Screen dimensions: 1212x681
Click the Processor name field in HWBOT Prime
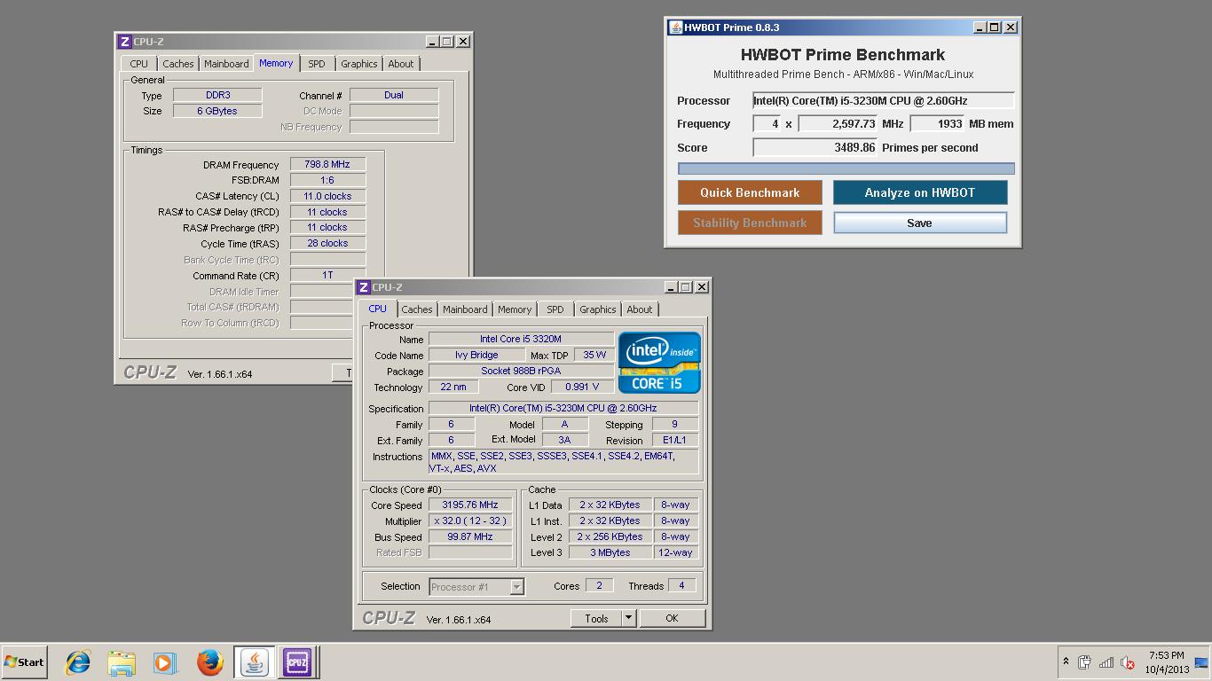click(883, 101)
